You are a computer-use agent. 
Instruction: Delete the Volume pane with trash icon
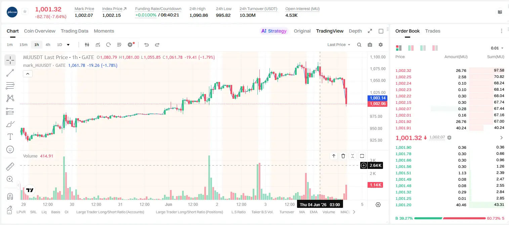click(343, 156)
